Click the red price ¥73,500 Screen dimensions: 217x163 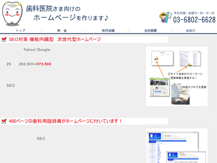point(44,64)
